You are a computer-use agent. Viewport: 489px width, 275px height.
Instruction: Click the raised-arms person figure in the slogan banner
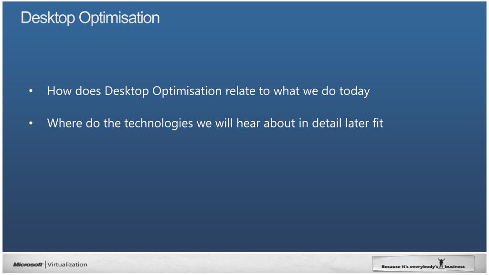click(x=441, y=263)
